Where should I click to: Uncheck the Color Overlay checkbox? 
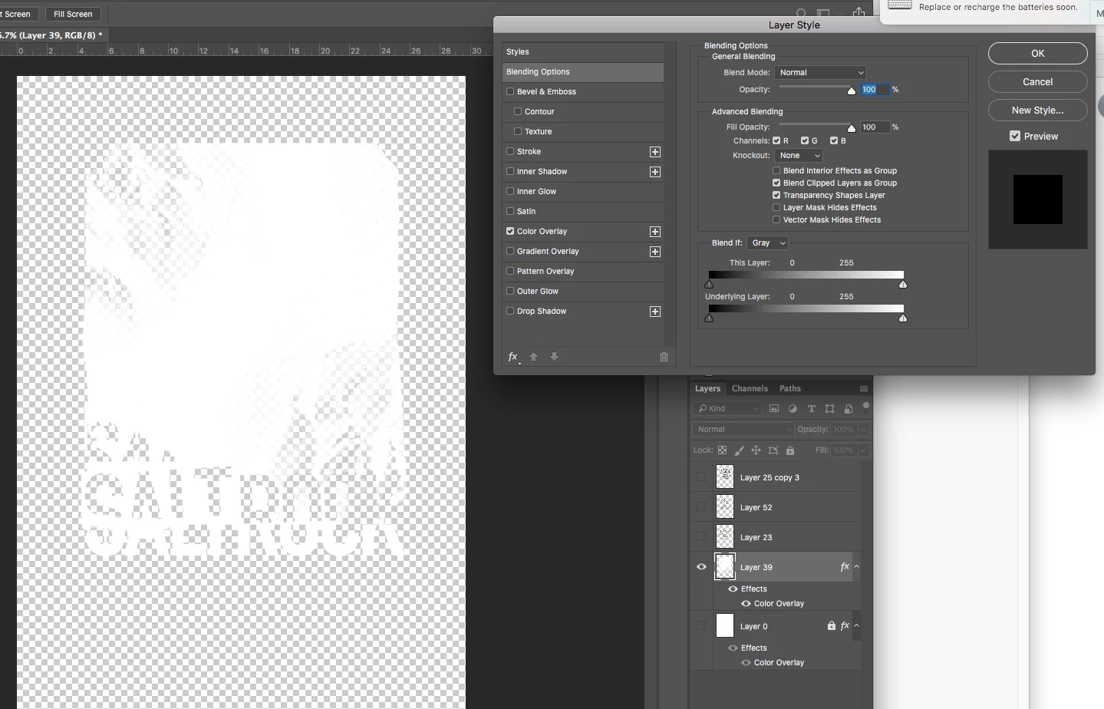[510, 231]
